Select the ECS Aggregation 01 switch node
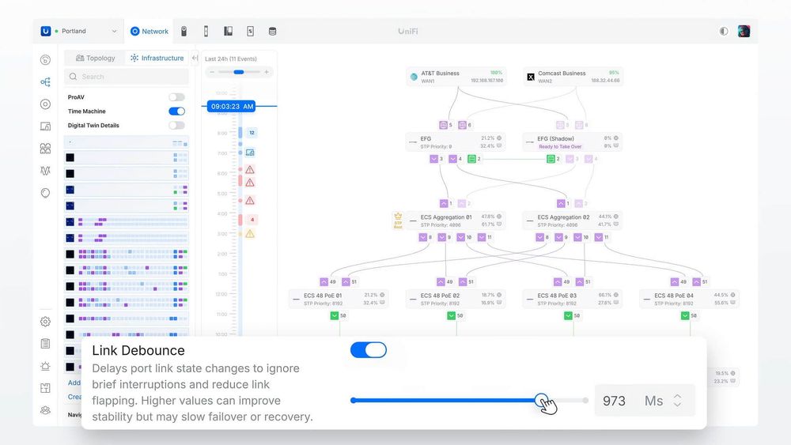Screen dimensions: 791x445 click(456, 221)
